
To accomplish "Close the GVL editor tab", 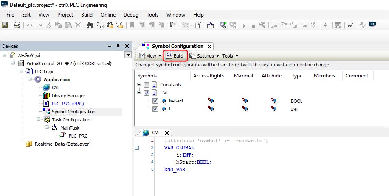I will click(167, 133).
